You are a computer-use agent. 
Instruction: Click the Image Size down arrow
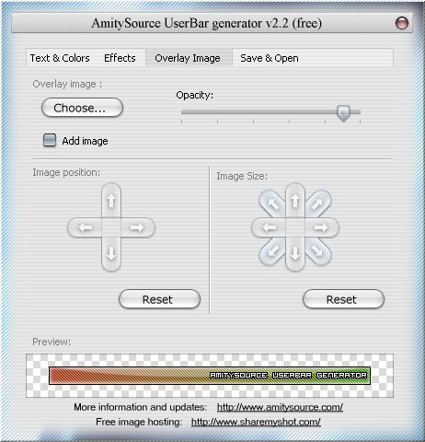point(295,254)
